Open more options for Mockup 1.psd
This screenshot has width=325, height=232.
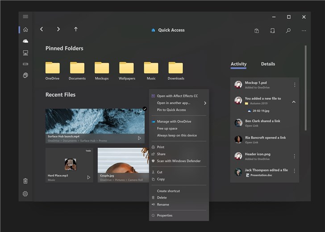[x=294, y=85]
